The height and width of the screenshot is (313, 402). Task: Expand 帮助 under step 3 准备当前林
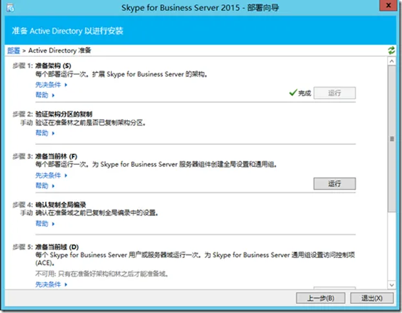tap(45, 186)
